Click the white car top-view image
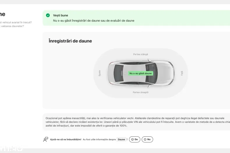Image resolution: width=230 pixels, height=153 pixels. 141,73
